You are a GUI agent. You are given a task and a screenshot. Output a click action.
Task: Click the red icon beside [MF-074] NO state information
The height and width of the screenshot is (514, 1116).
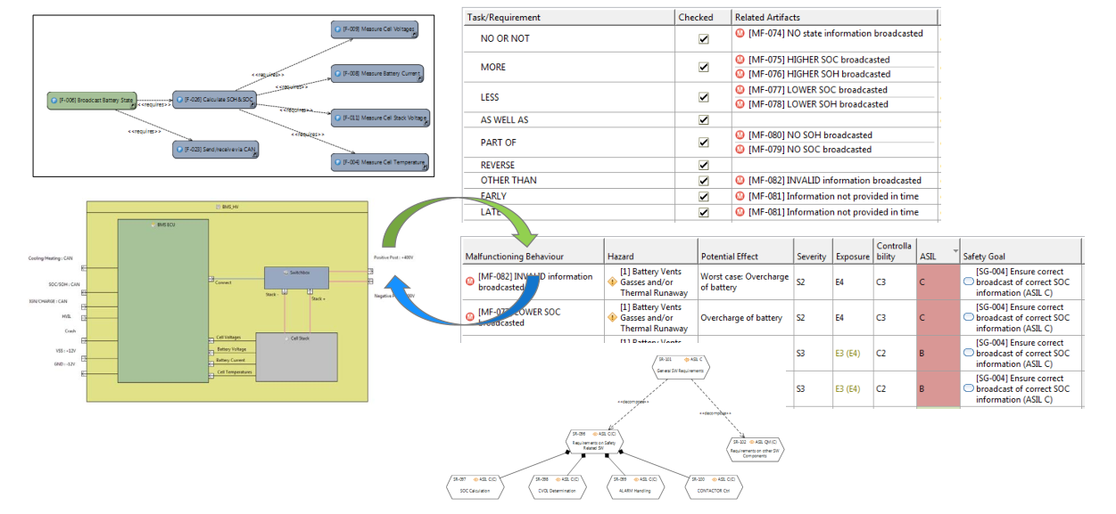coord(740,34)
